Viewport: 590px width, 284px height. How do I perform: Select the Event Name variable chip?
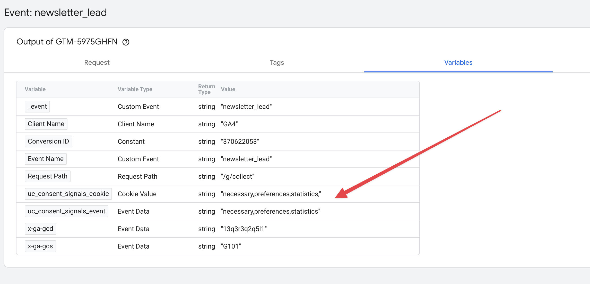tap(46, 159)
